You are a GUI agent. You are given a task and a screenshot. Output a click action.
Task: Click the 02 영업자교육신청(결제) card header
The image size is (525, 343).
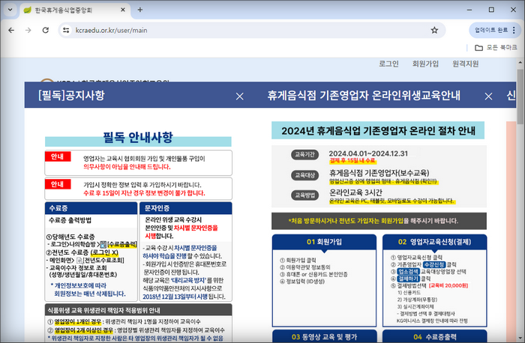pos(434,242)
